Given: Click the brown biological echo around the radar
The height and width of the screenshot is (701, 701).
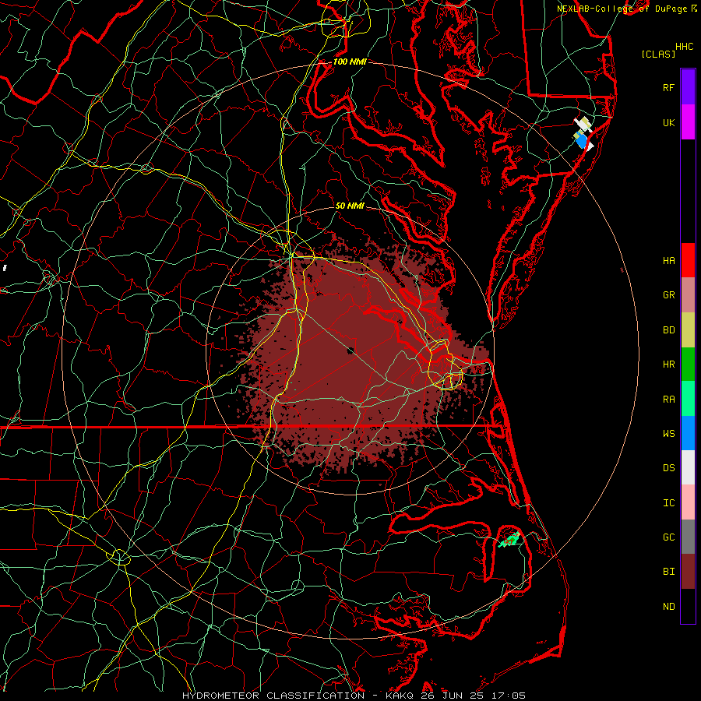Looking at the screenshot, I should [353, 353].
